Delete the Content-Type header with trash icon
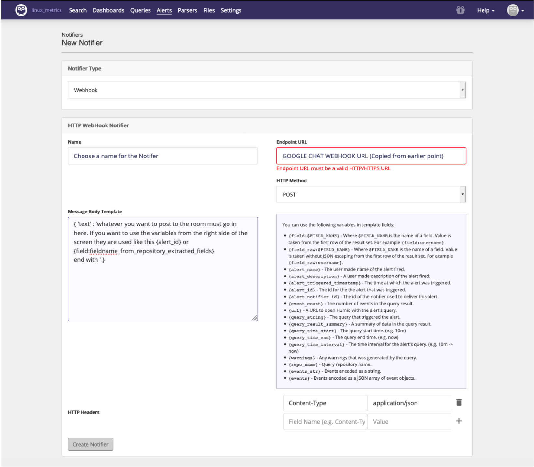Image resolution: width=534 pixels, height=467 pixels. click(459, 402)
